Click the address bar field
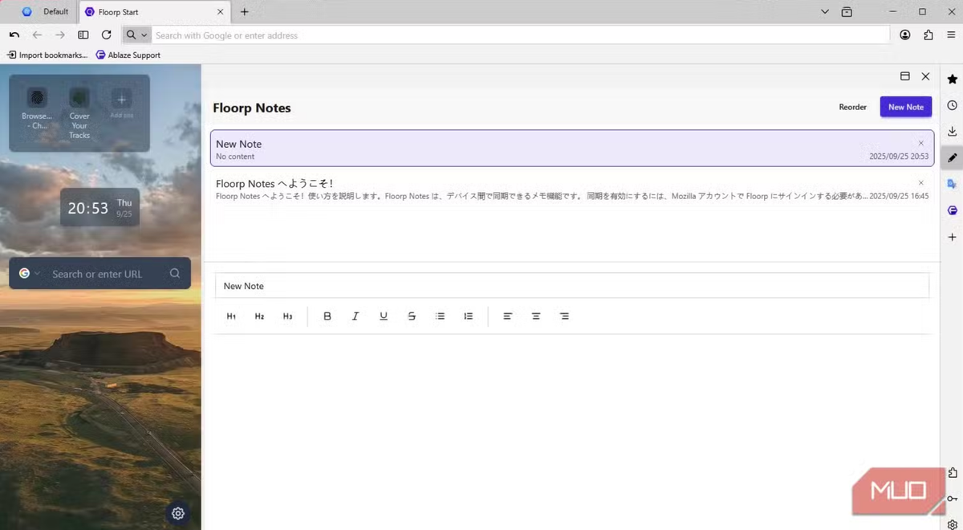963x530 pixels. pos(520,35)
